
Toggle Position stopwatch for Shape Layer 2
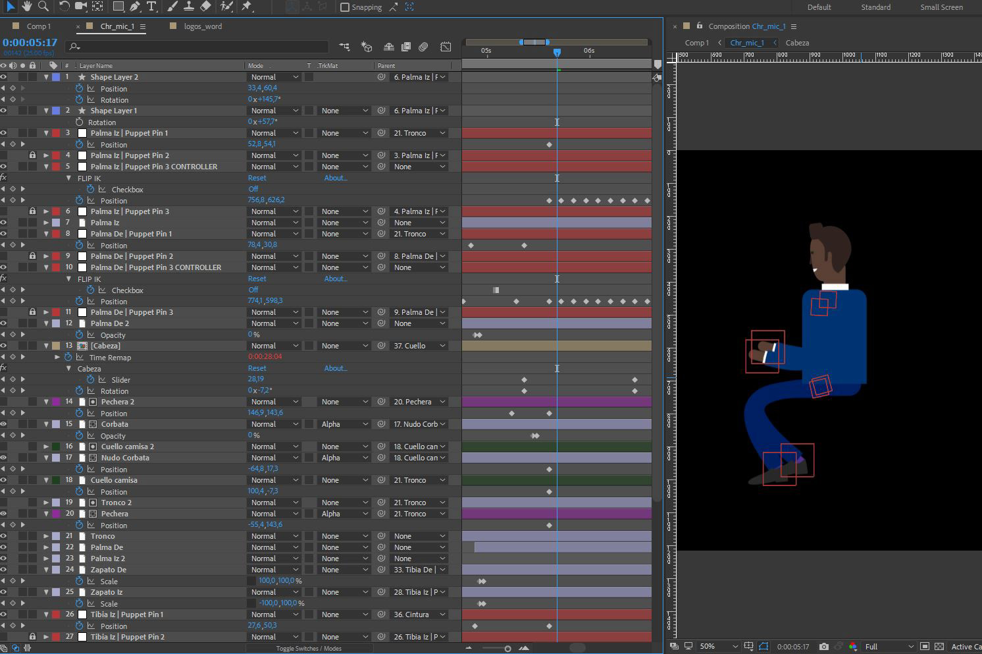[x=80, y=88]
